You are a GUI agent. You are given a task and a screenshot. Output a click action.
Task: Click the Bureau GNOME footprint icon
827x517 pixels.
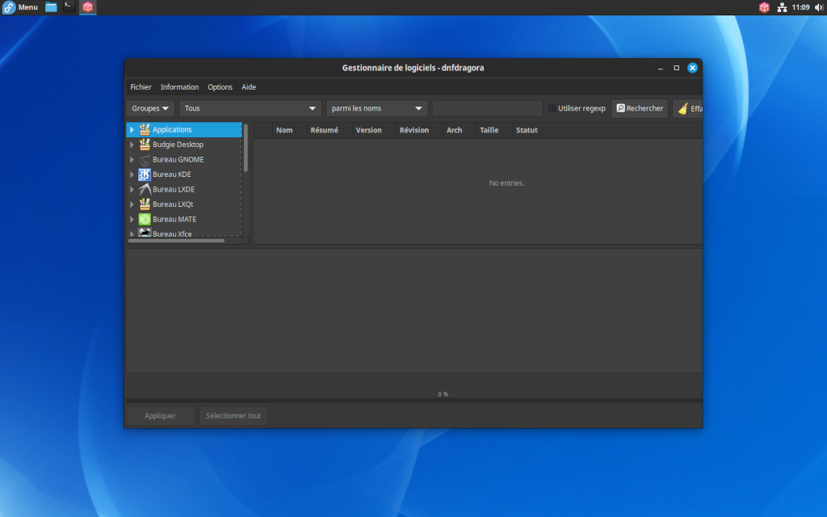(x=146, y=159)
